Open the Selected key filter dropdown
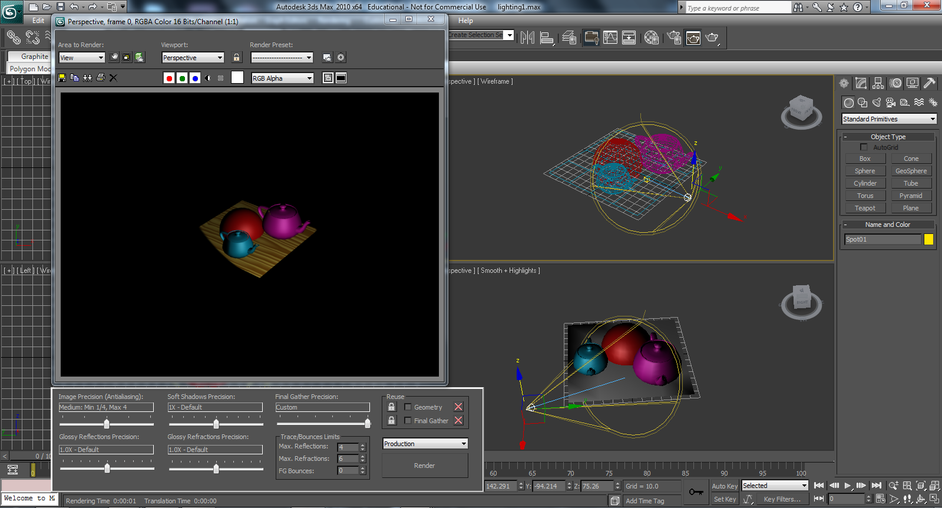This screenshot has width=942, height=508. pos(775,486)
